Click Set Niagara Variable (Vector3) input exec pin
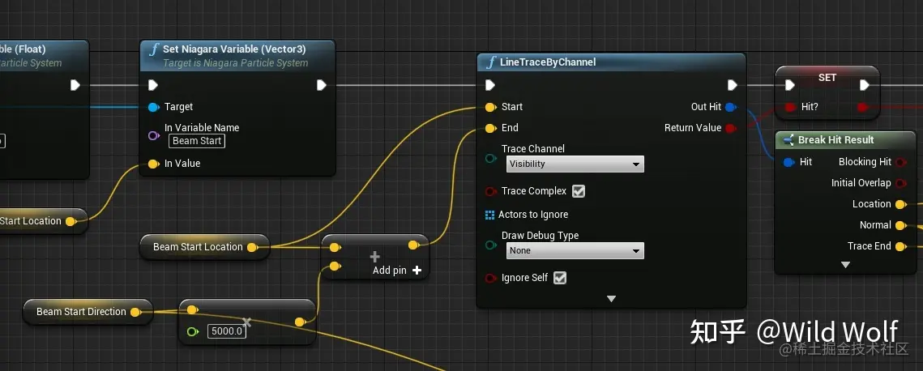 (x=153, y=85)
